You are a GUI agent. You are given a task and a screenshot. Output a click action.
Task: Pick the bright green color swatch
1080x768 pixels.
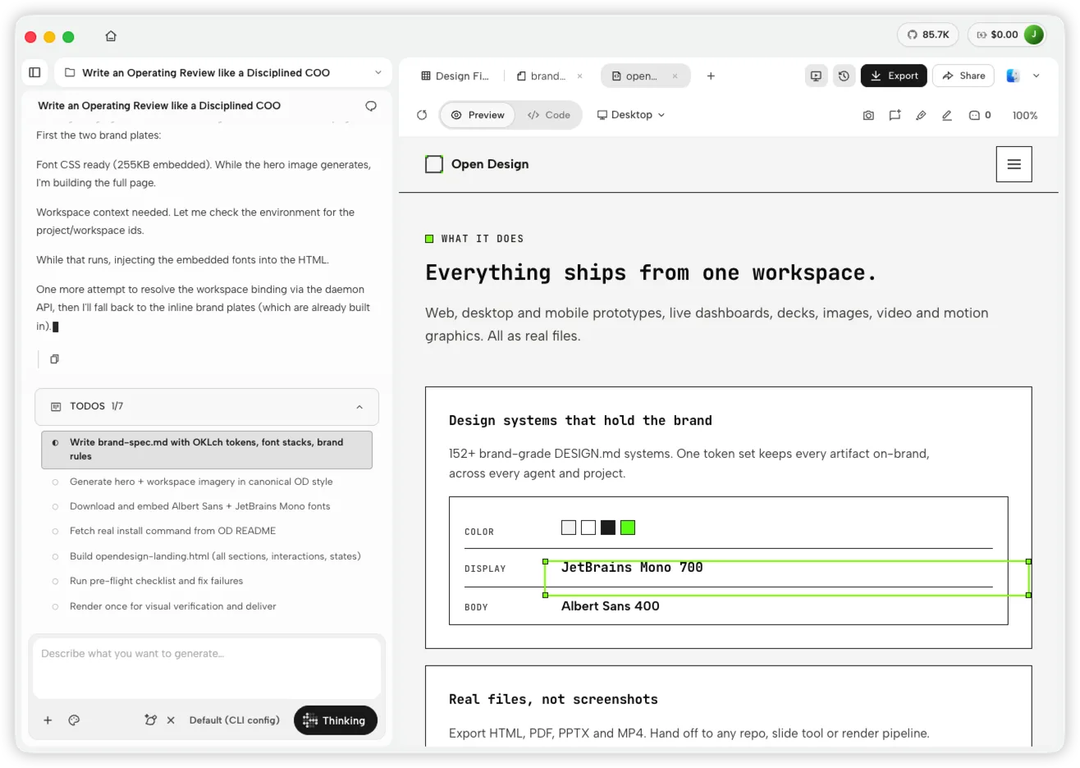[x=628, y=527]
